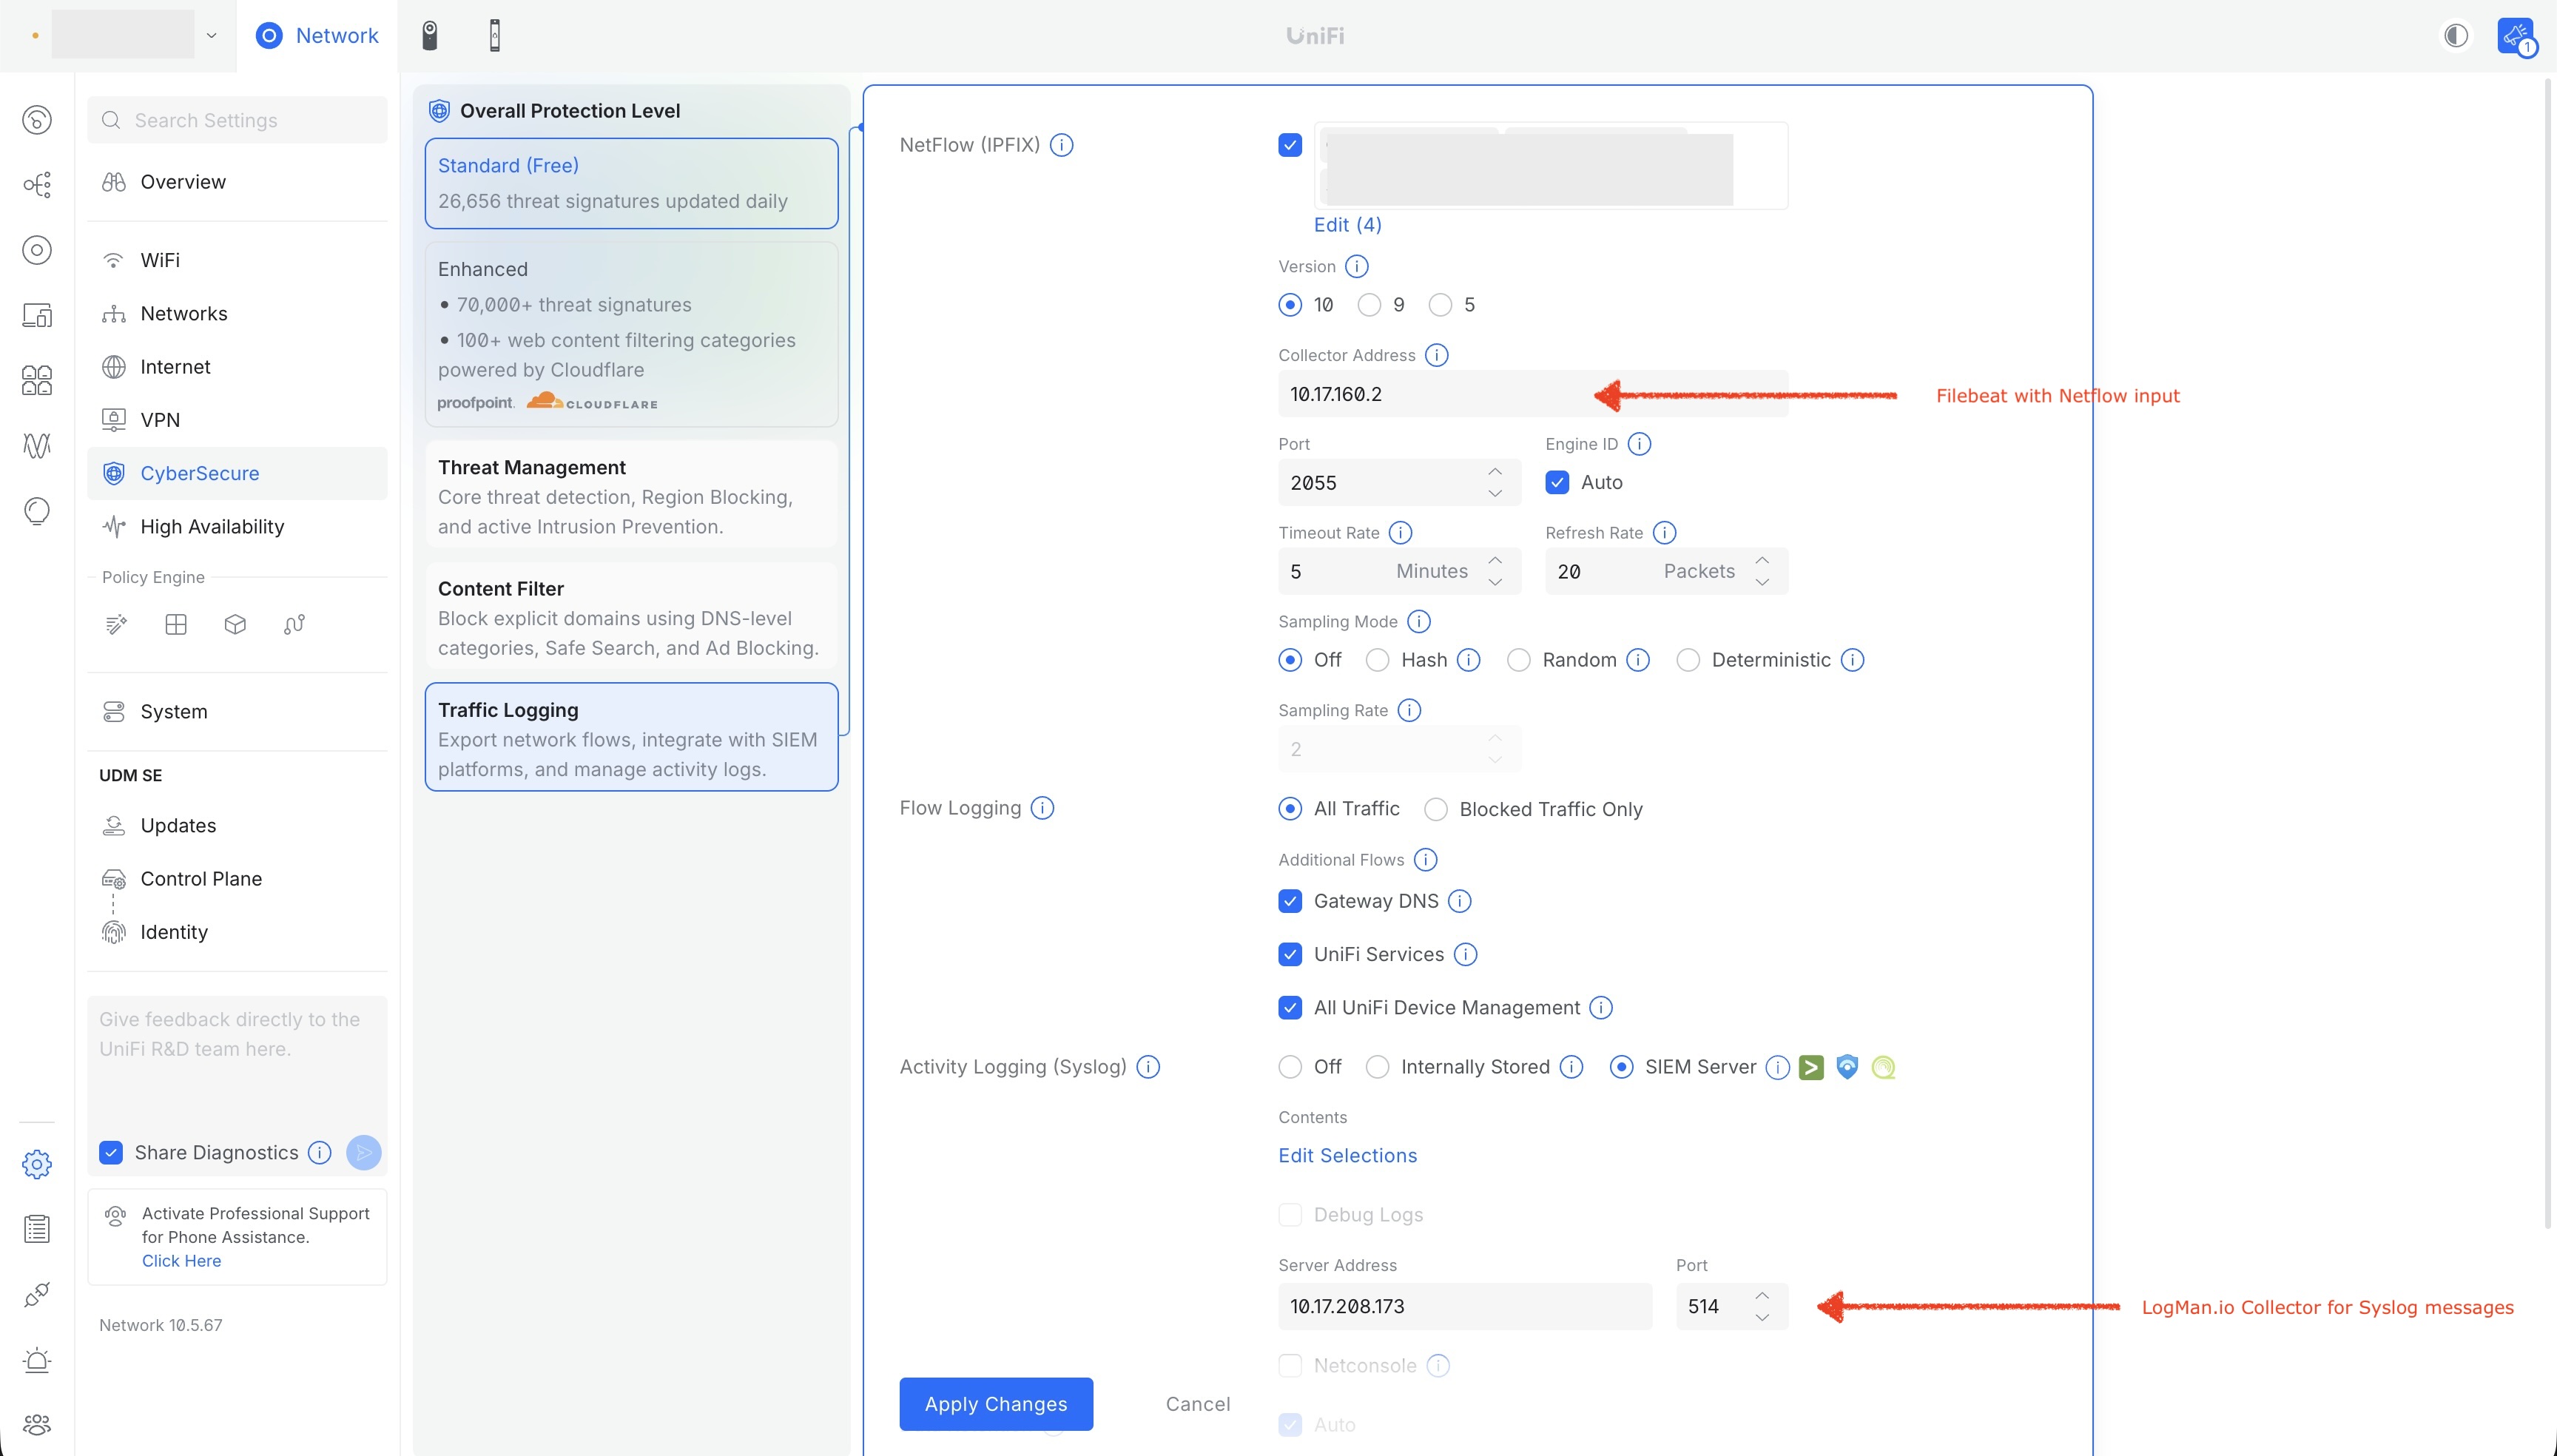Image resolution: width=2557 pixels, height=1456 pixels.
Task: Click the blue shield icon beside SIEM Server
Action: pyautogui.click(x=1847, y=1067)
